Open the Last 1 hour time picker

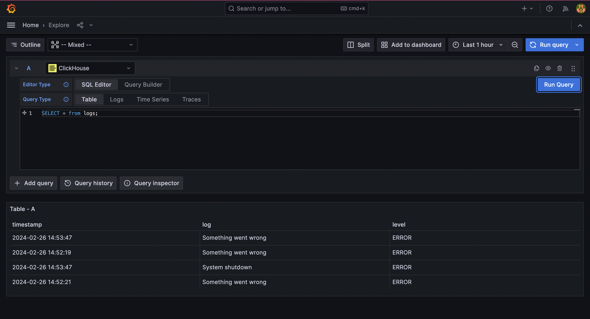click(478, 45)
